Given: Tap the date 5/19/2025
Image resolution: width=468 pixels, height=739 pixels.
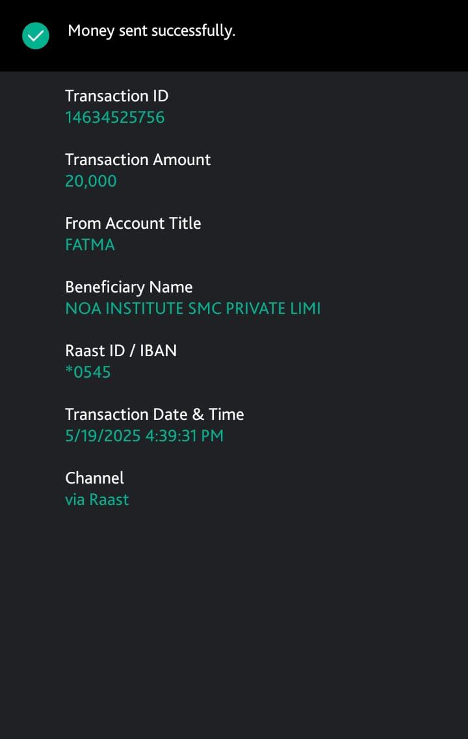Looking at the screenshot, I should tap(103, 436).
